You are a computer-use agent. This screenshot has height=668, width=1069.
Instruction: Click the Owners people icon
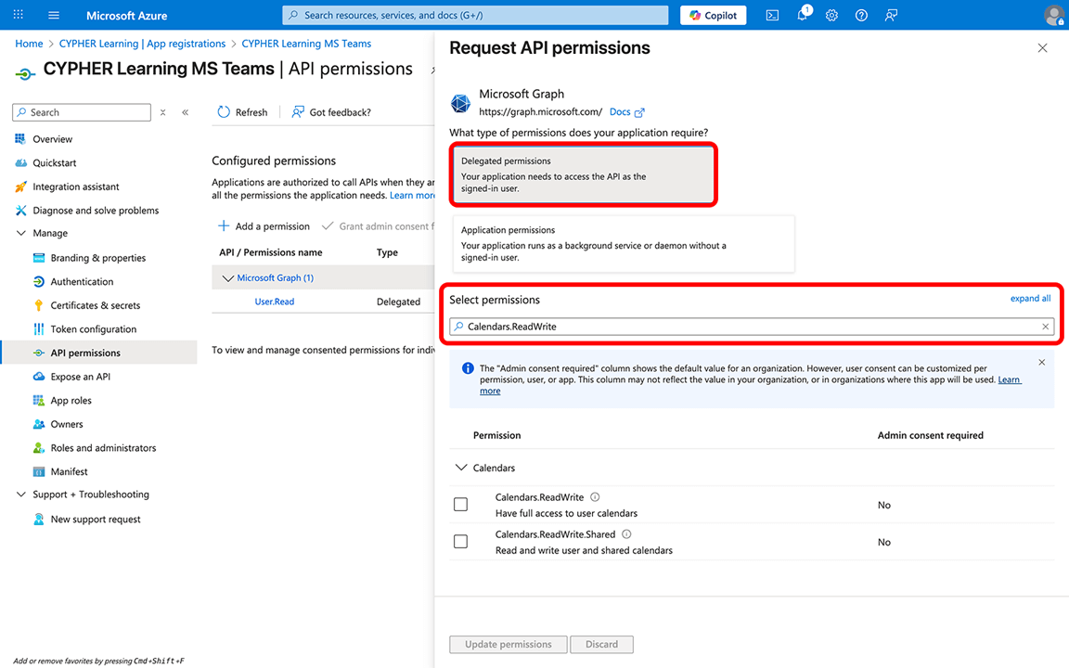click(39, 424)
